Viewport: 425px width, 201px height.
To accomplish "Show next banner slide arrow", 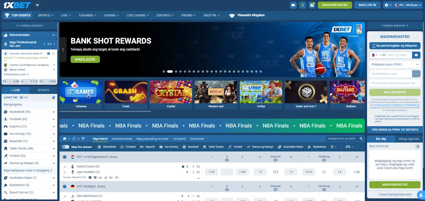I will tap(361, 50).
